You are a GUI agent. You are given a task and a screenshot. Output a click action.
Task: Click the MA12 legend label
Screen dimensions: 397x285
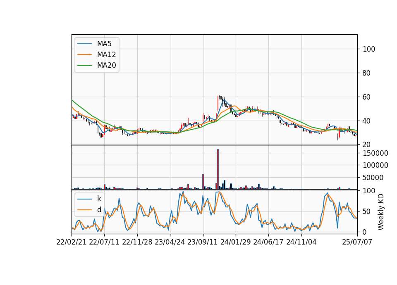tap(106, 55)
